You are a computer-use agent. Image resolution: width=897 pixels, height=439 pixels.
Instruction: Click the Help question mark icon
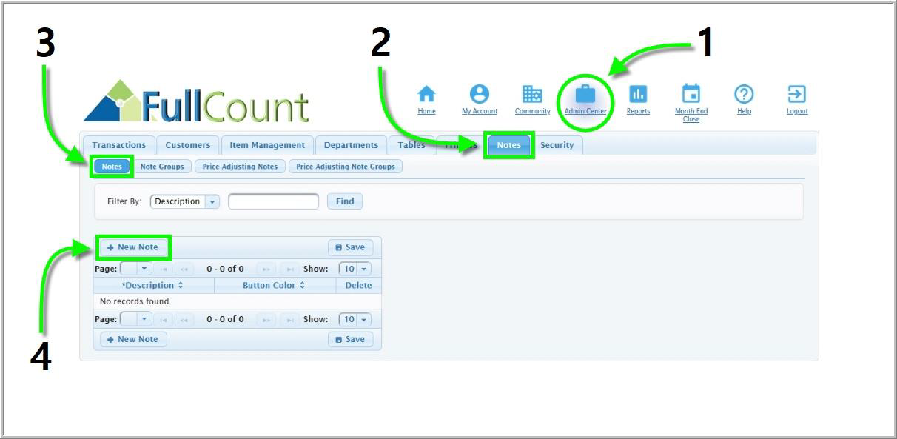[x=744, y=94]
